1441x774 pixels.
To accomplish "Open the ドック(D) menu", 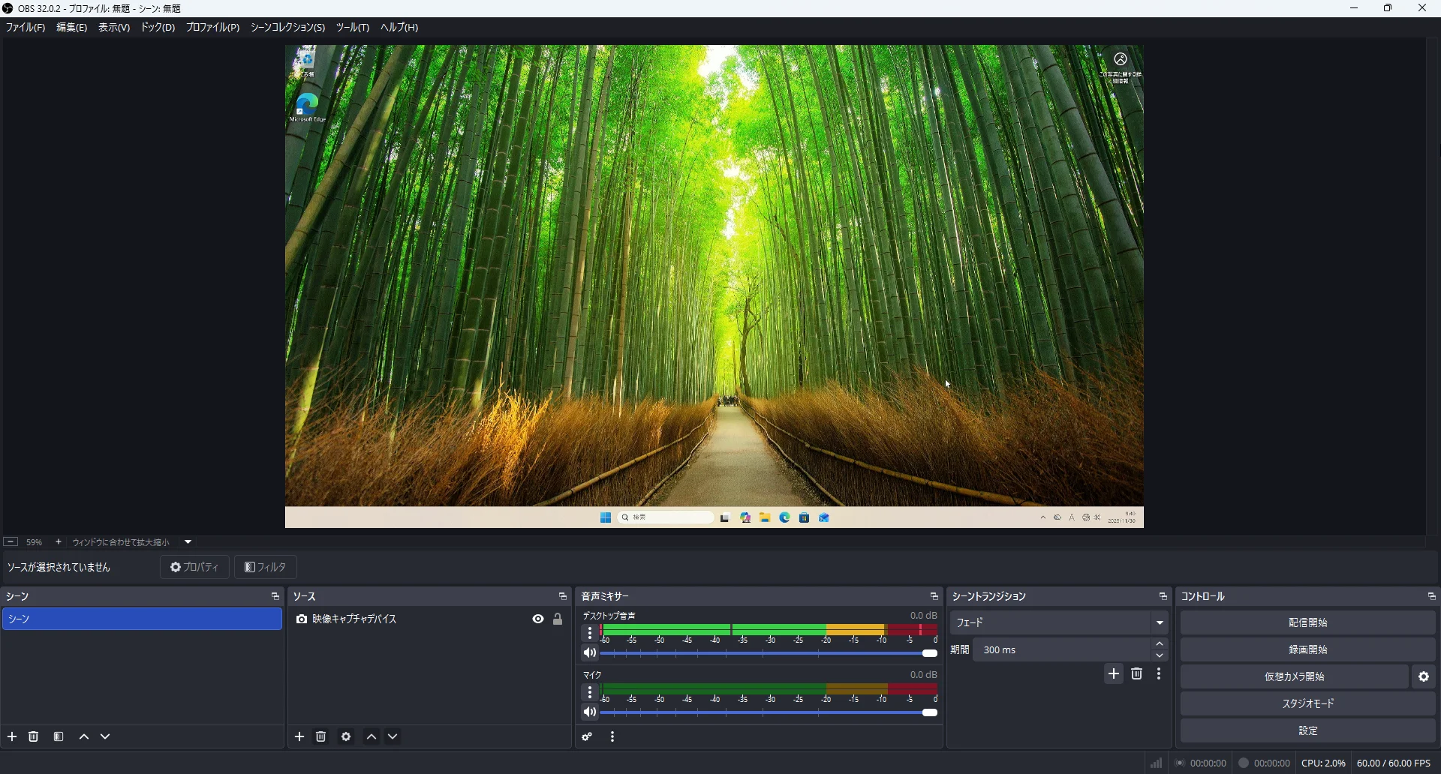I will click(x=158, y=27).
